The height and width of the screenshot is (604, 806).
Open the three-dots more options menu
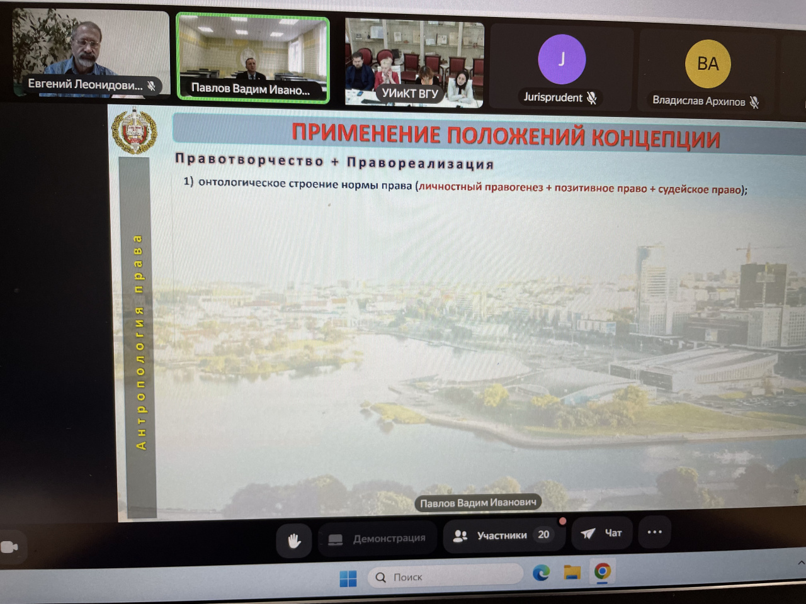point(654,532)
